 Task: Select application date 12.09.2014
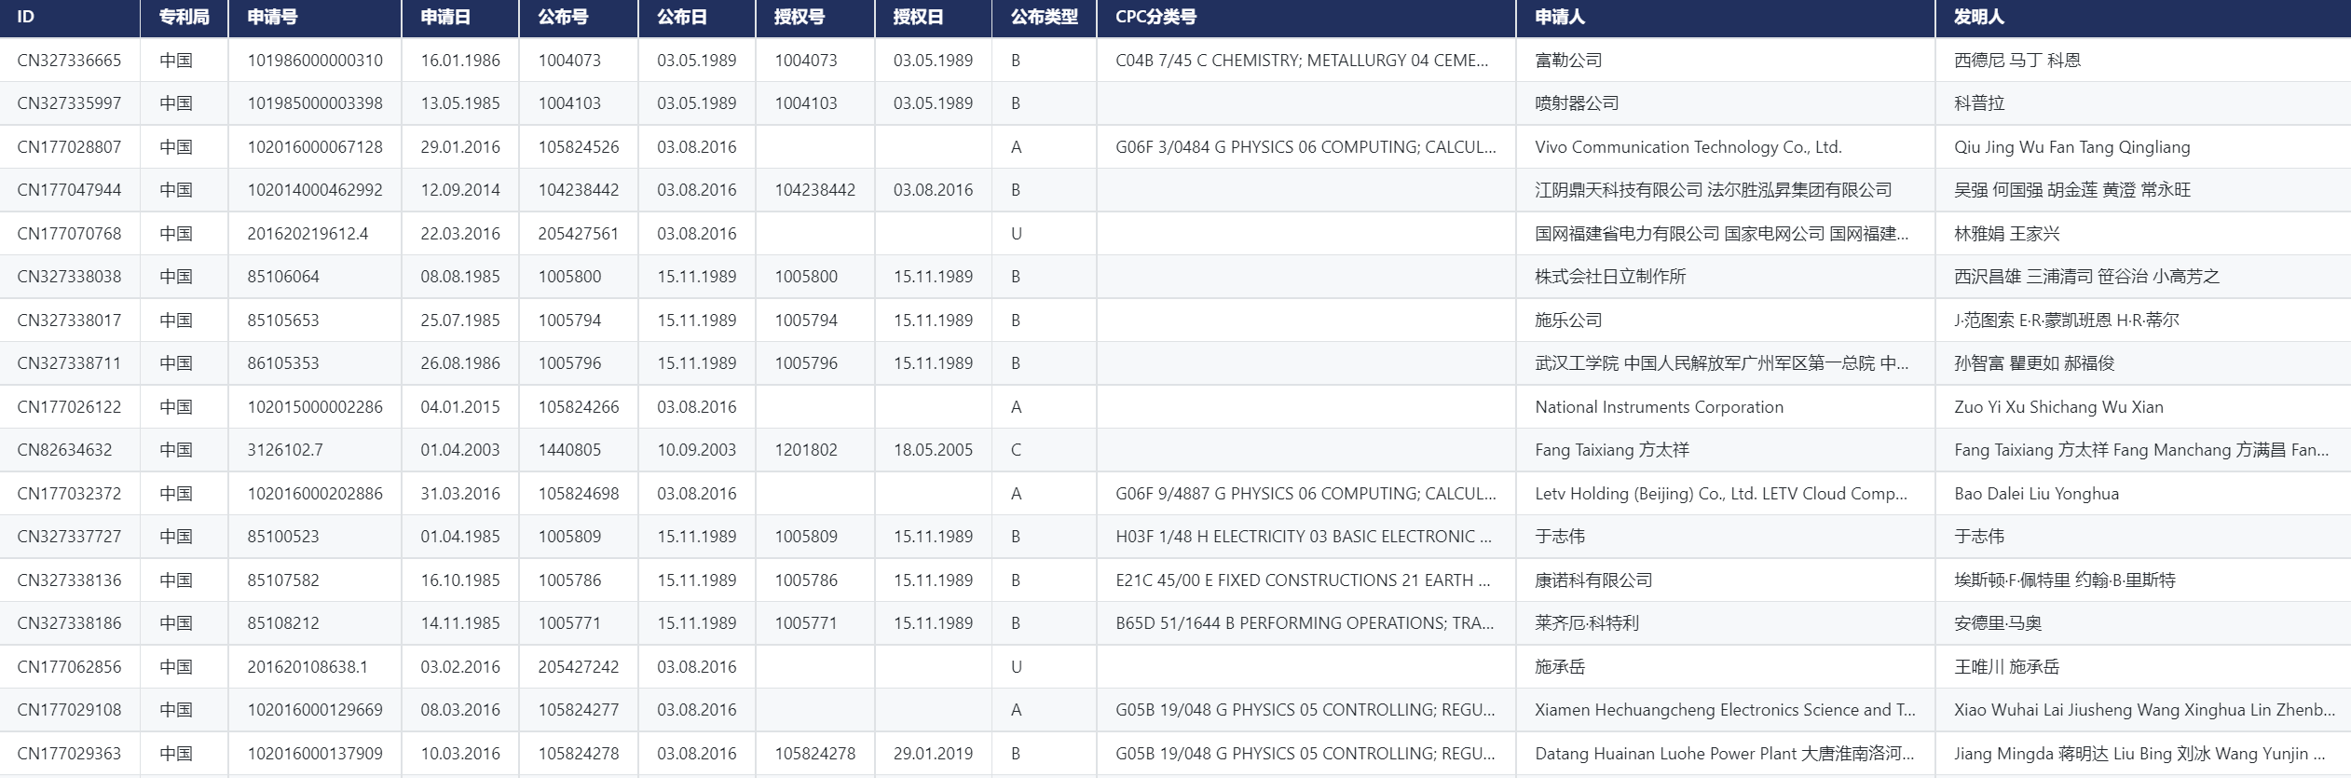pos(460,190)
